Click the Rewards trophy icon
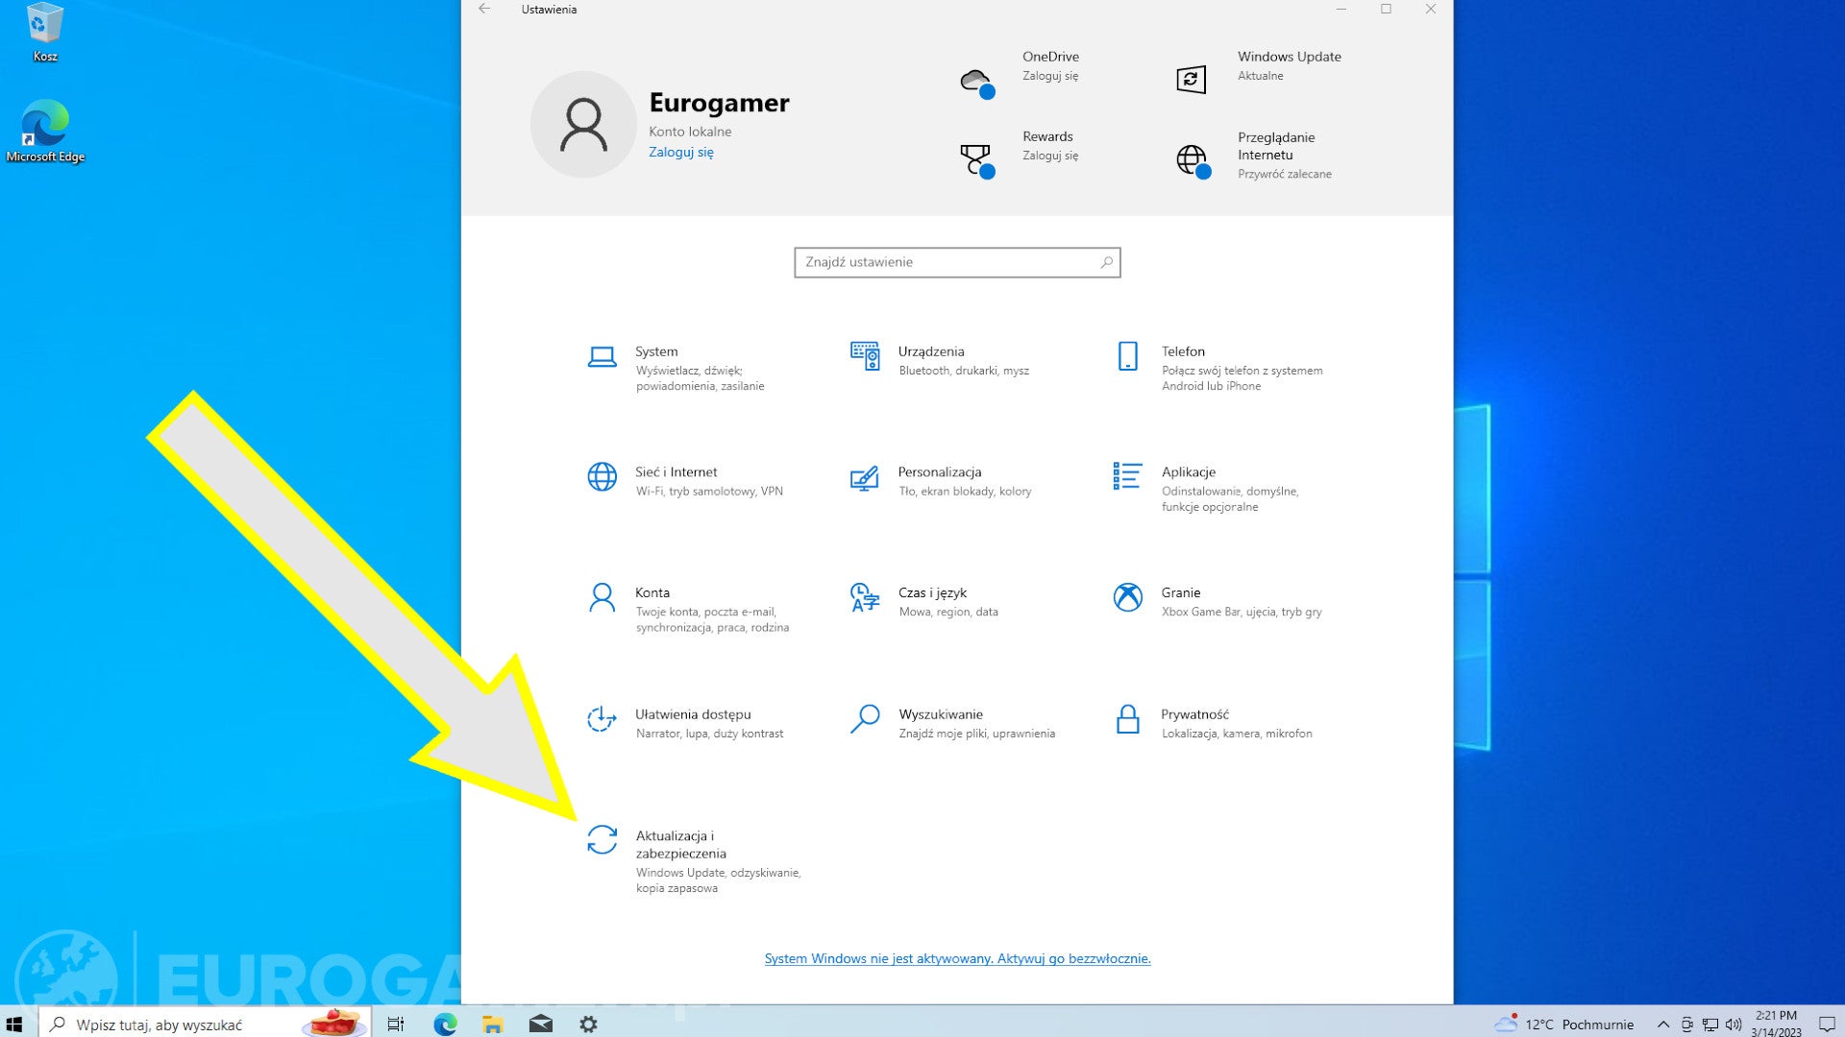The height and width of the screenshot is (1037, 1845). (x=976, y=160)
